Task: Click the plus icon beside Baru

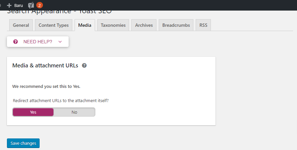Action: coord(9,6)
